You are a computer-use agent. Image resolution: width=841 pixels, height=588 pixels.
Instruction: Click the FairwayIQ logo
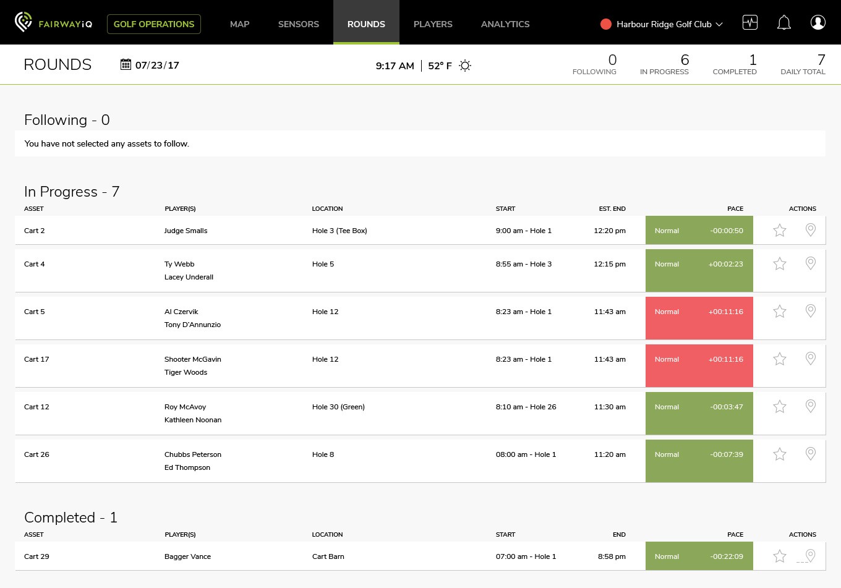53,23
